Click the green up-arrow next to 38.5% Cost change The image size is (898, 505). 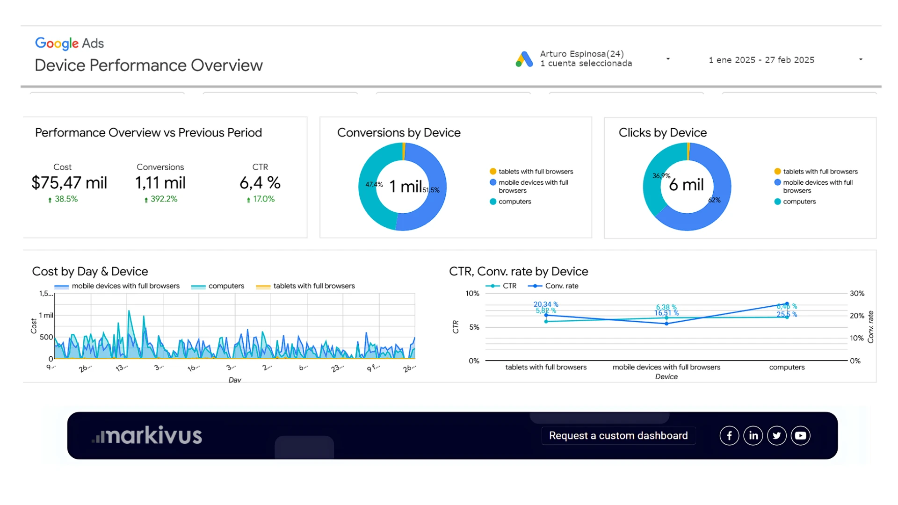[x=50, y=200]
